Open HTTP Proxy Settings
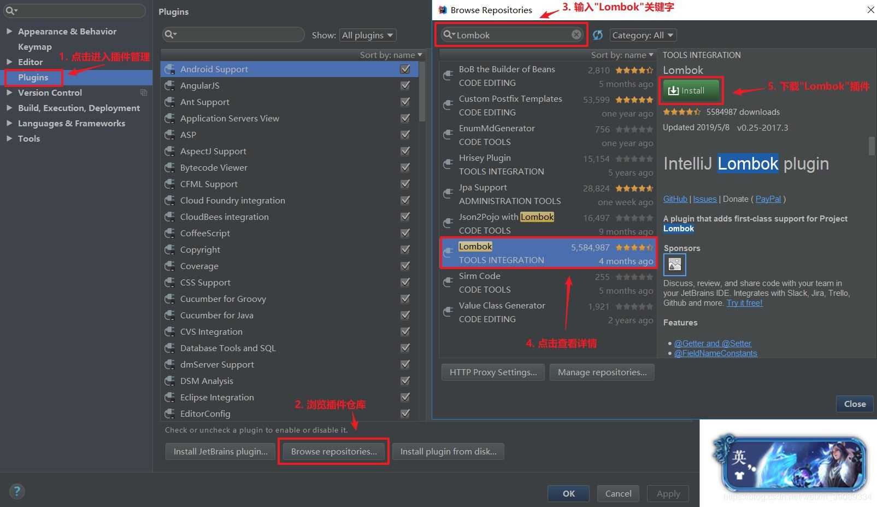This screenshot has height=507, width=877. pyautogui.click(x=493, y=372)
